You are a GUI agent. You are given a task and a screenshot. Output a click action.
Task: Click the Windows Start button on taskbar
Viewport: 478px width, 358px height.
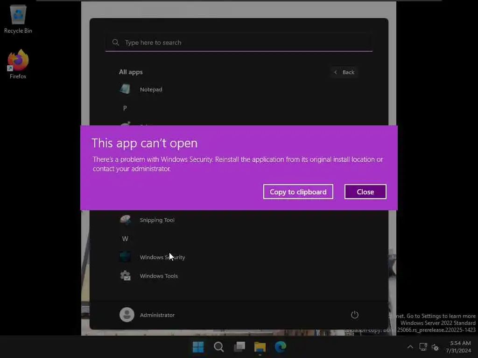coord(198,347)
